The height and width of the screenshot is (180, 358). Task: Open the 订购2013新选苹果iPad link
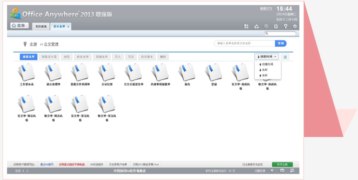146,164
